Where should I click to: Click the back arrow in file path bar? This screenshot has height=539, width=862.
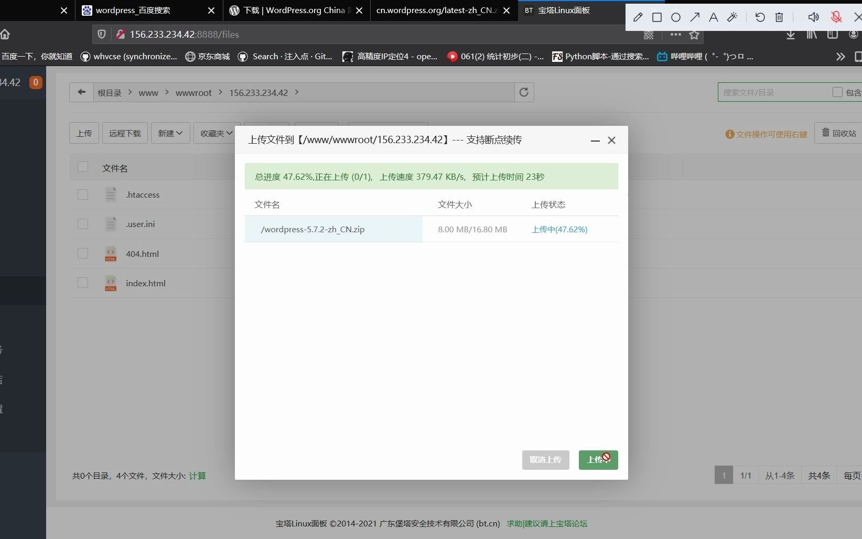(x=81, y=92)
